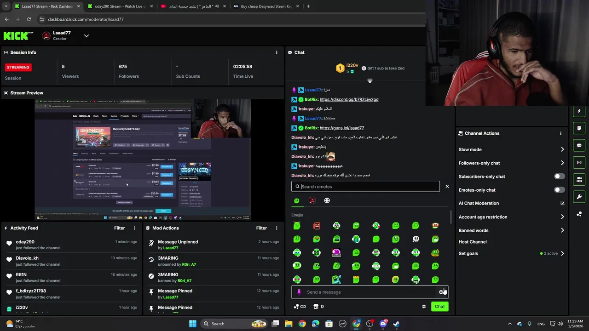Expand Banned words settings
The height and width of the screenshot is (331, 589).
(562, 230)
